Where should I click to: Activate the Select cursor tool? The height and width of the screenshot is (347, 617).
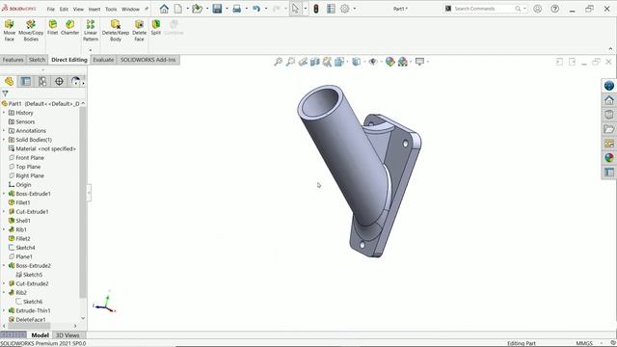point(296,9)
